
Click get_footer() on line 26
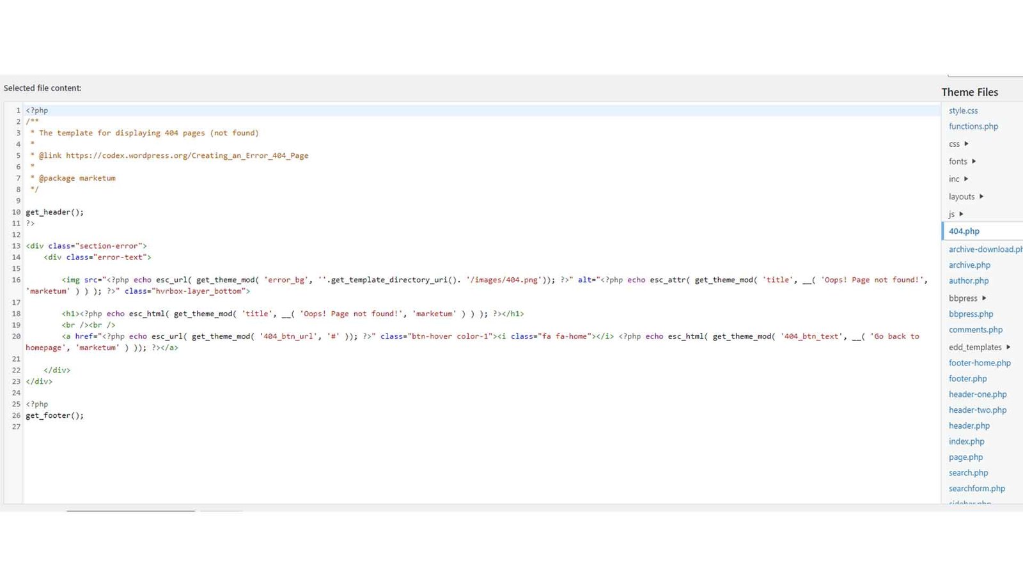pyautogui.click(x=54, y=415)
